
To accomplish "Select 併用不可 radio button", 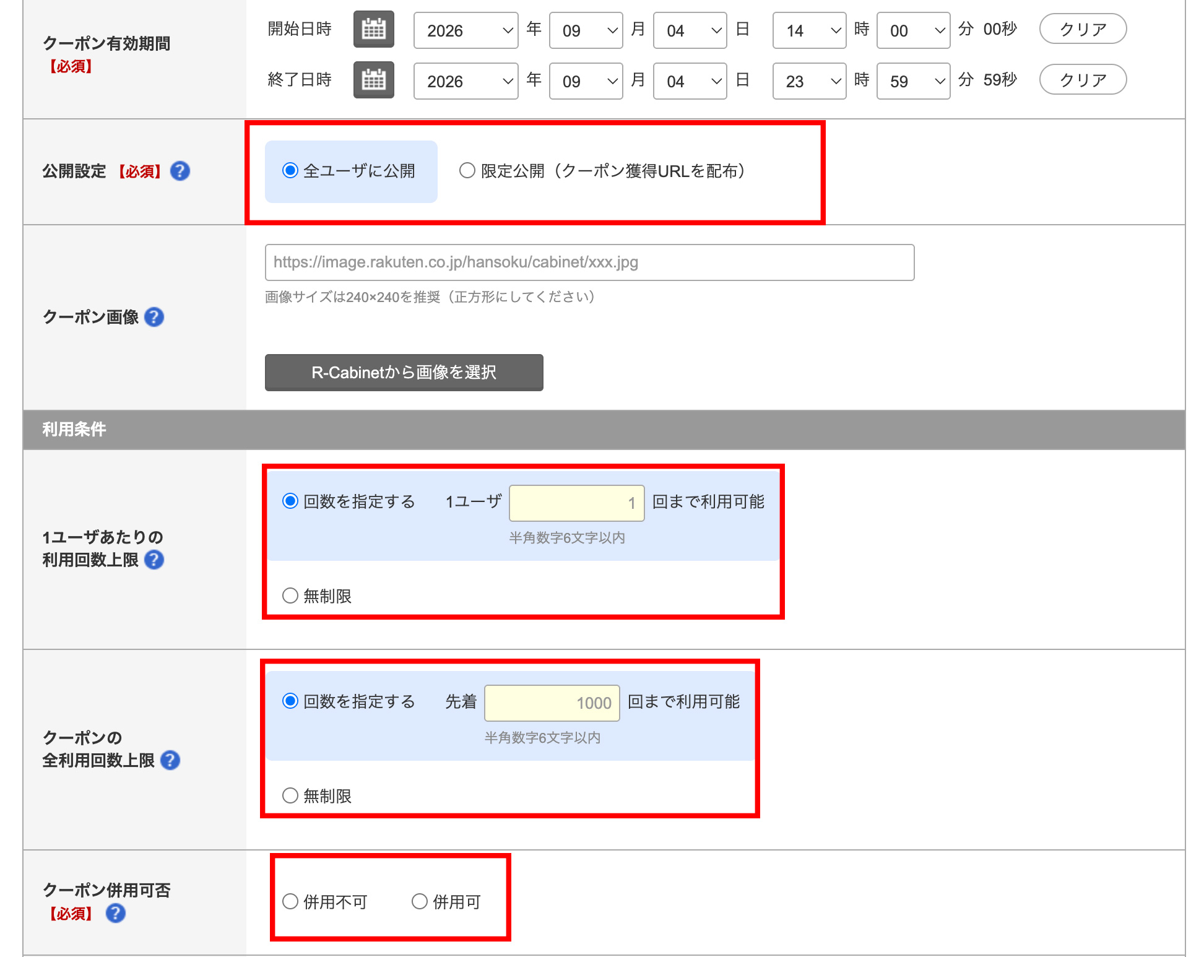I will click(290, 901).
